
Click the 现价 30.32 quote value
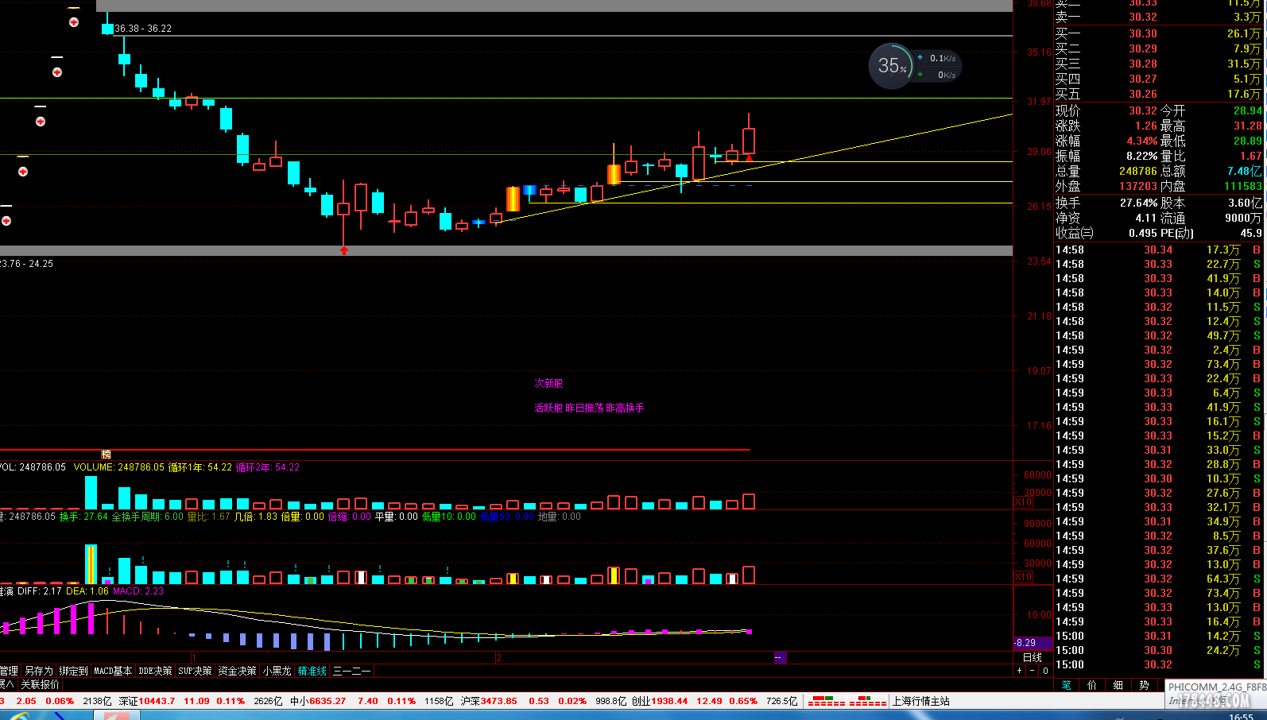pos(1143,110)
